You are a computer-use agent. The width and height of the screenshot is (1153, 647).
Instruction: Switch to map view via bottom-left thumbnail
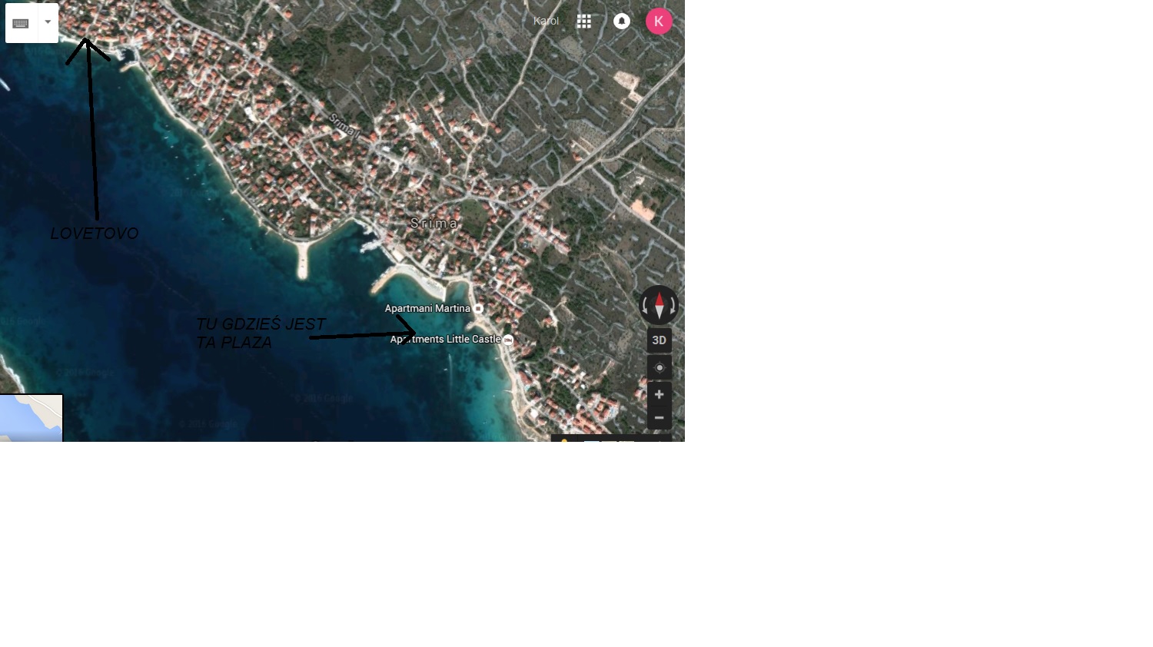click(31, 418)
